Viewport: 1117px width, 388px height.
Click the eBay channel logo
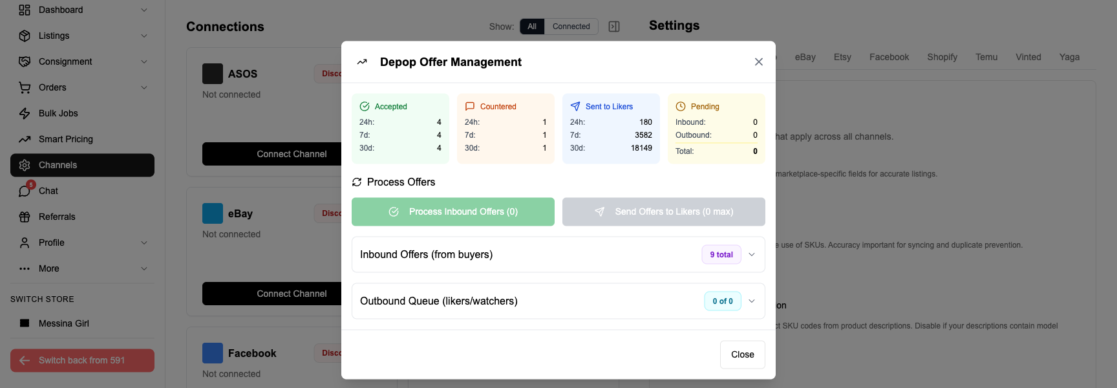(213, 213)
